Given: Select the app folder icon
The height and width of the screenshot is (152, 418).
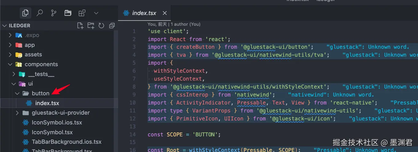Looking at the screenshot, I should click(x=19, y=45).
